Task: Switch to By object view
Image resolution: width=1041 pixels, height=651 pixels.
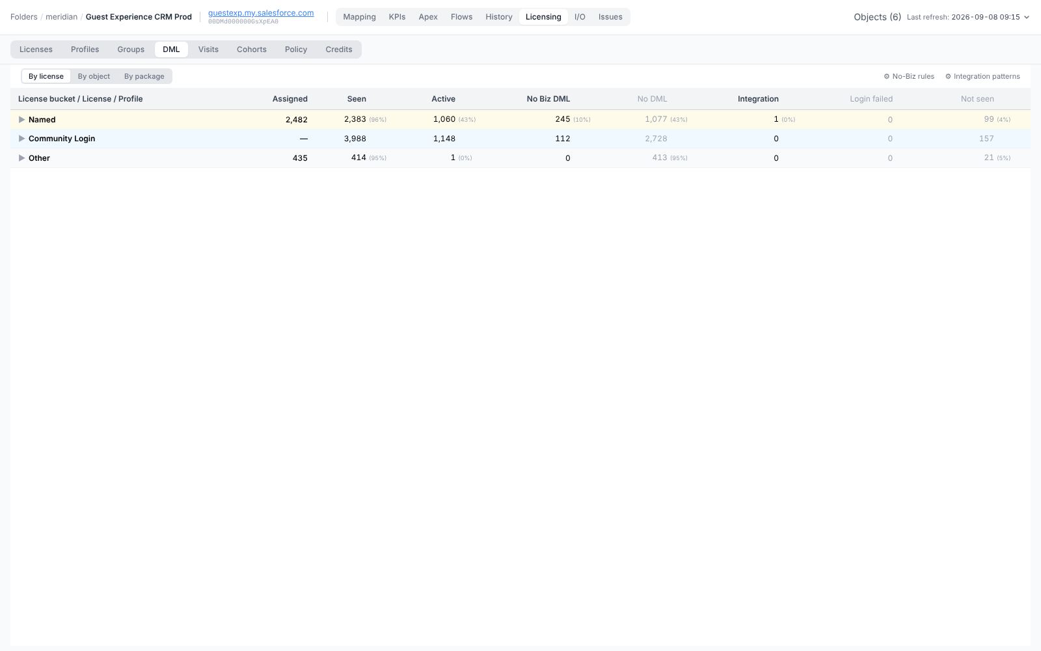Action: (94, 76)
